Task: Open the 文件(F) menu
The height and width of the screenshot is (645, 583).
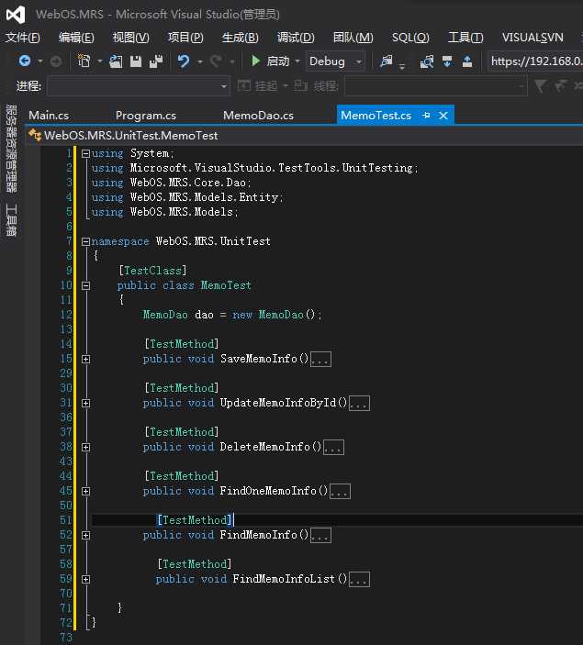Action: tap(22, 38)
